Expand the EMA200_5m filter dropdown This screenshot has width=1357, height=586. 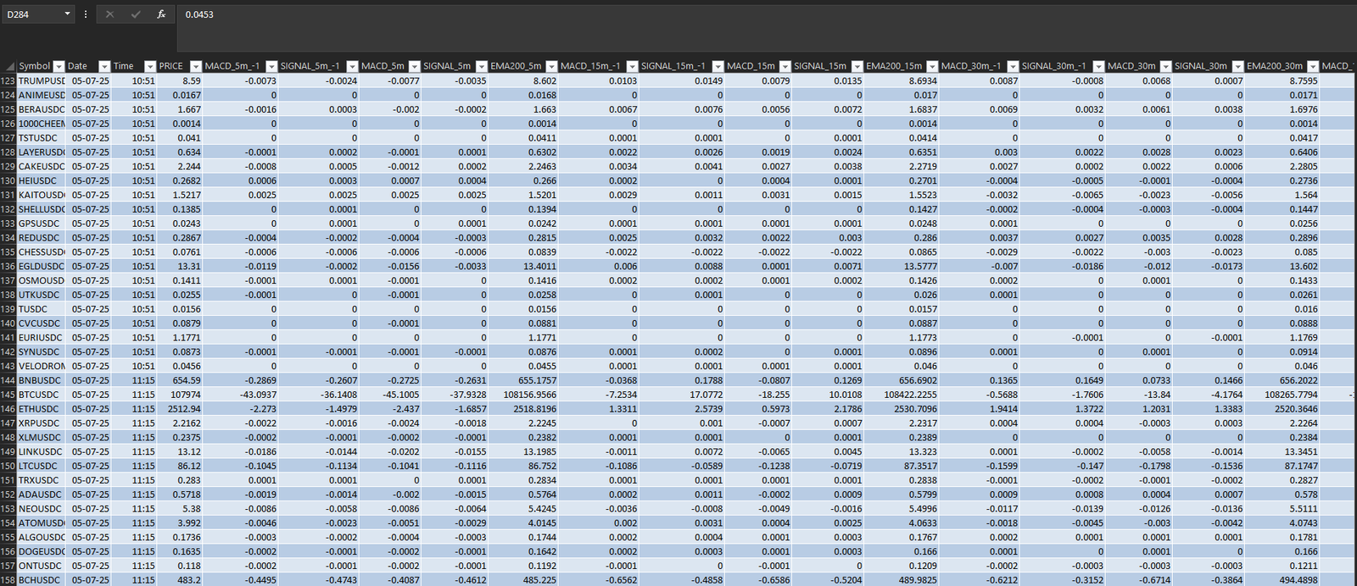pyautogui.click(x=551, y=66)
